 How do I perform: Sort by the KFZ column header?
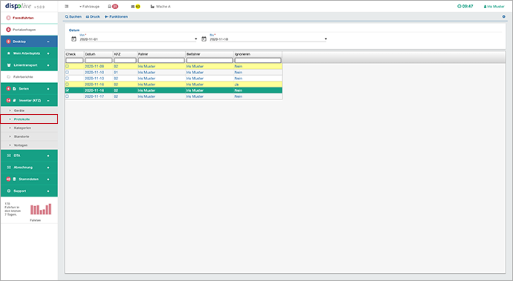pyautogui.click(x=125, y=54)
